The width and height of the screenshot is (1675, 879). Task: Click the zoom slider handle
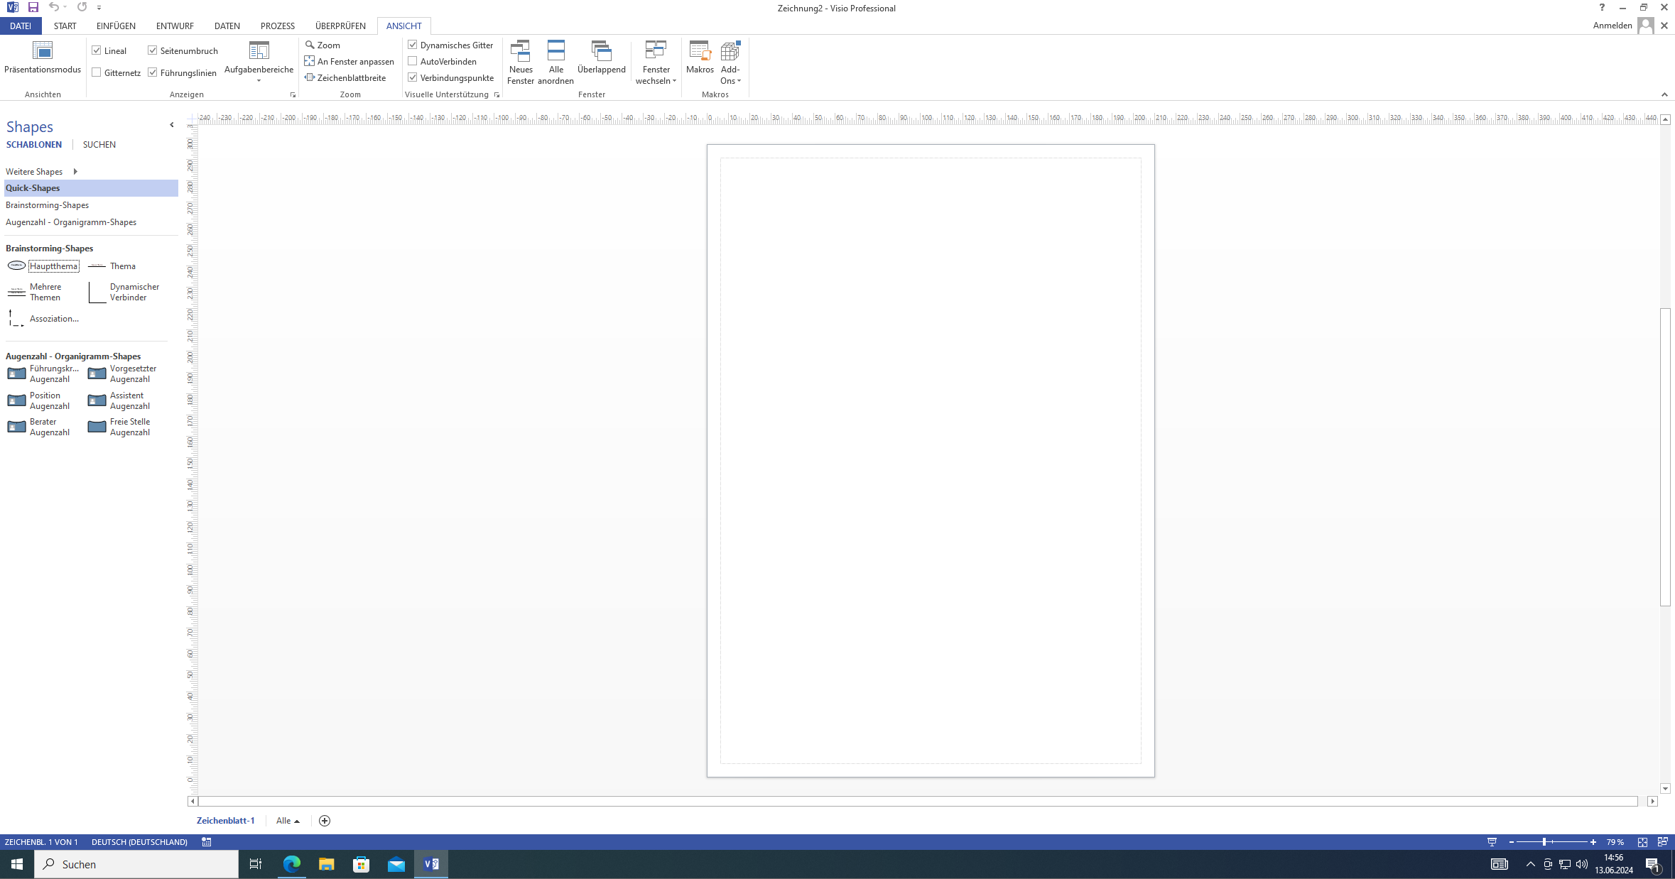pyautogui.click(x=1544, y=841)
